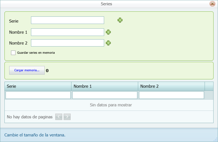Click the Nombre 2 column header

171,86
